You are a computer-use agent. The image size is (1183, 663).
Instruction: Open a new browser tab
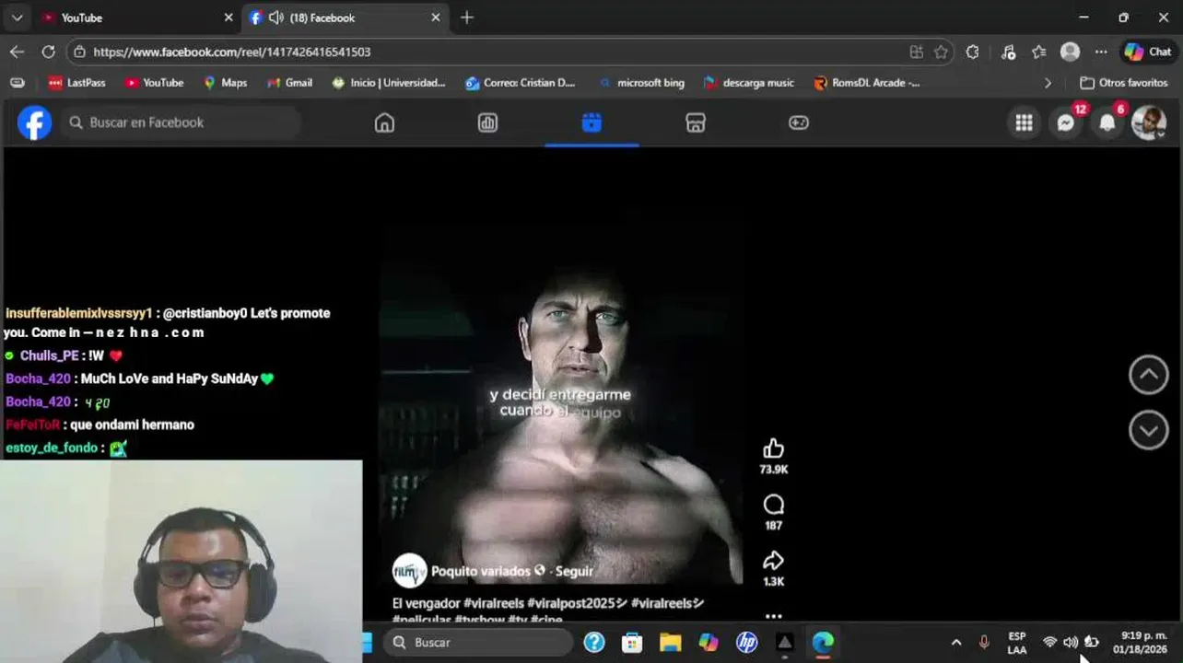point(467,17)
